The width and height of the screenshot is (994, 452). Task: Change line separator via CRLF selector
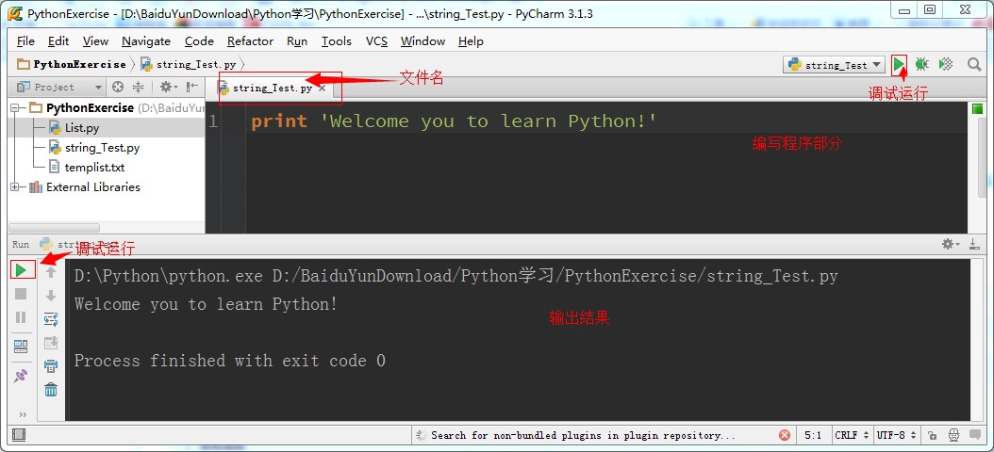coord(851,435)
